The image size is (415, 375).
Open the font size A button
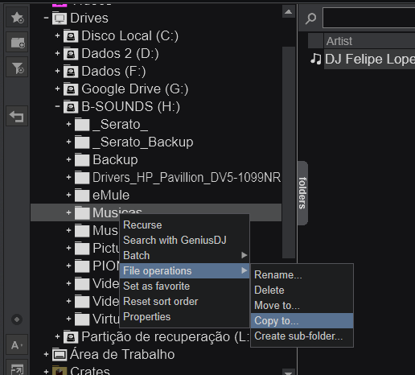pos(17,345)
